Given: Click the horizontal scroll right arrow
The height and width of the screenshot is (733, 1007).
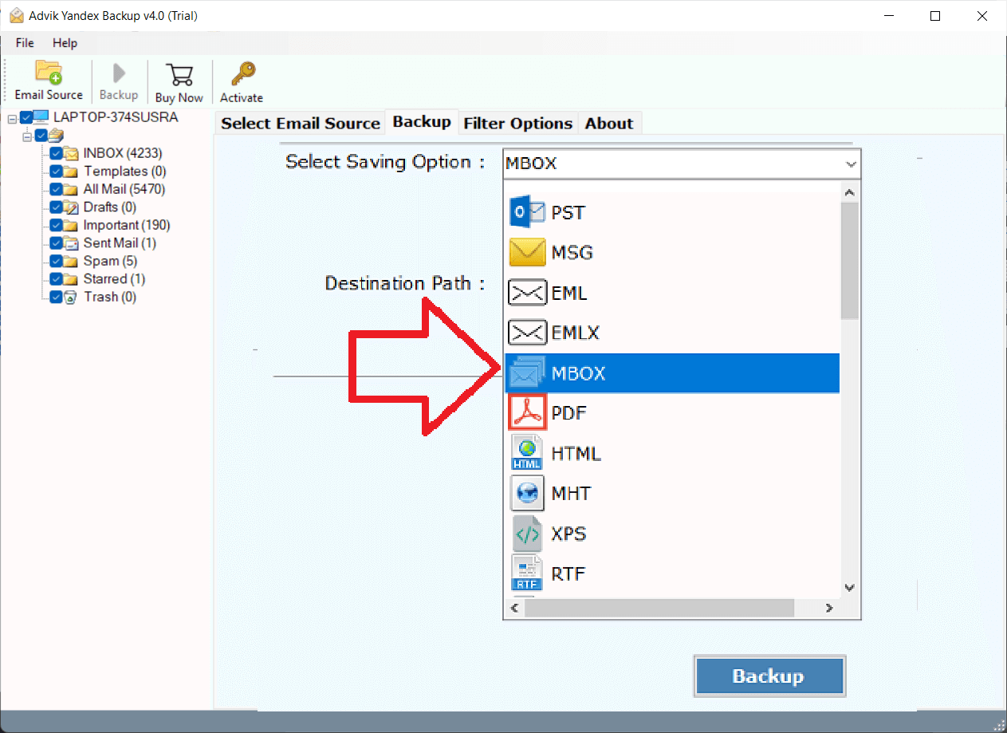Looking at the screenshot, I should pos(829,609).
